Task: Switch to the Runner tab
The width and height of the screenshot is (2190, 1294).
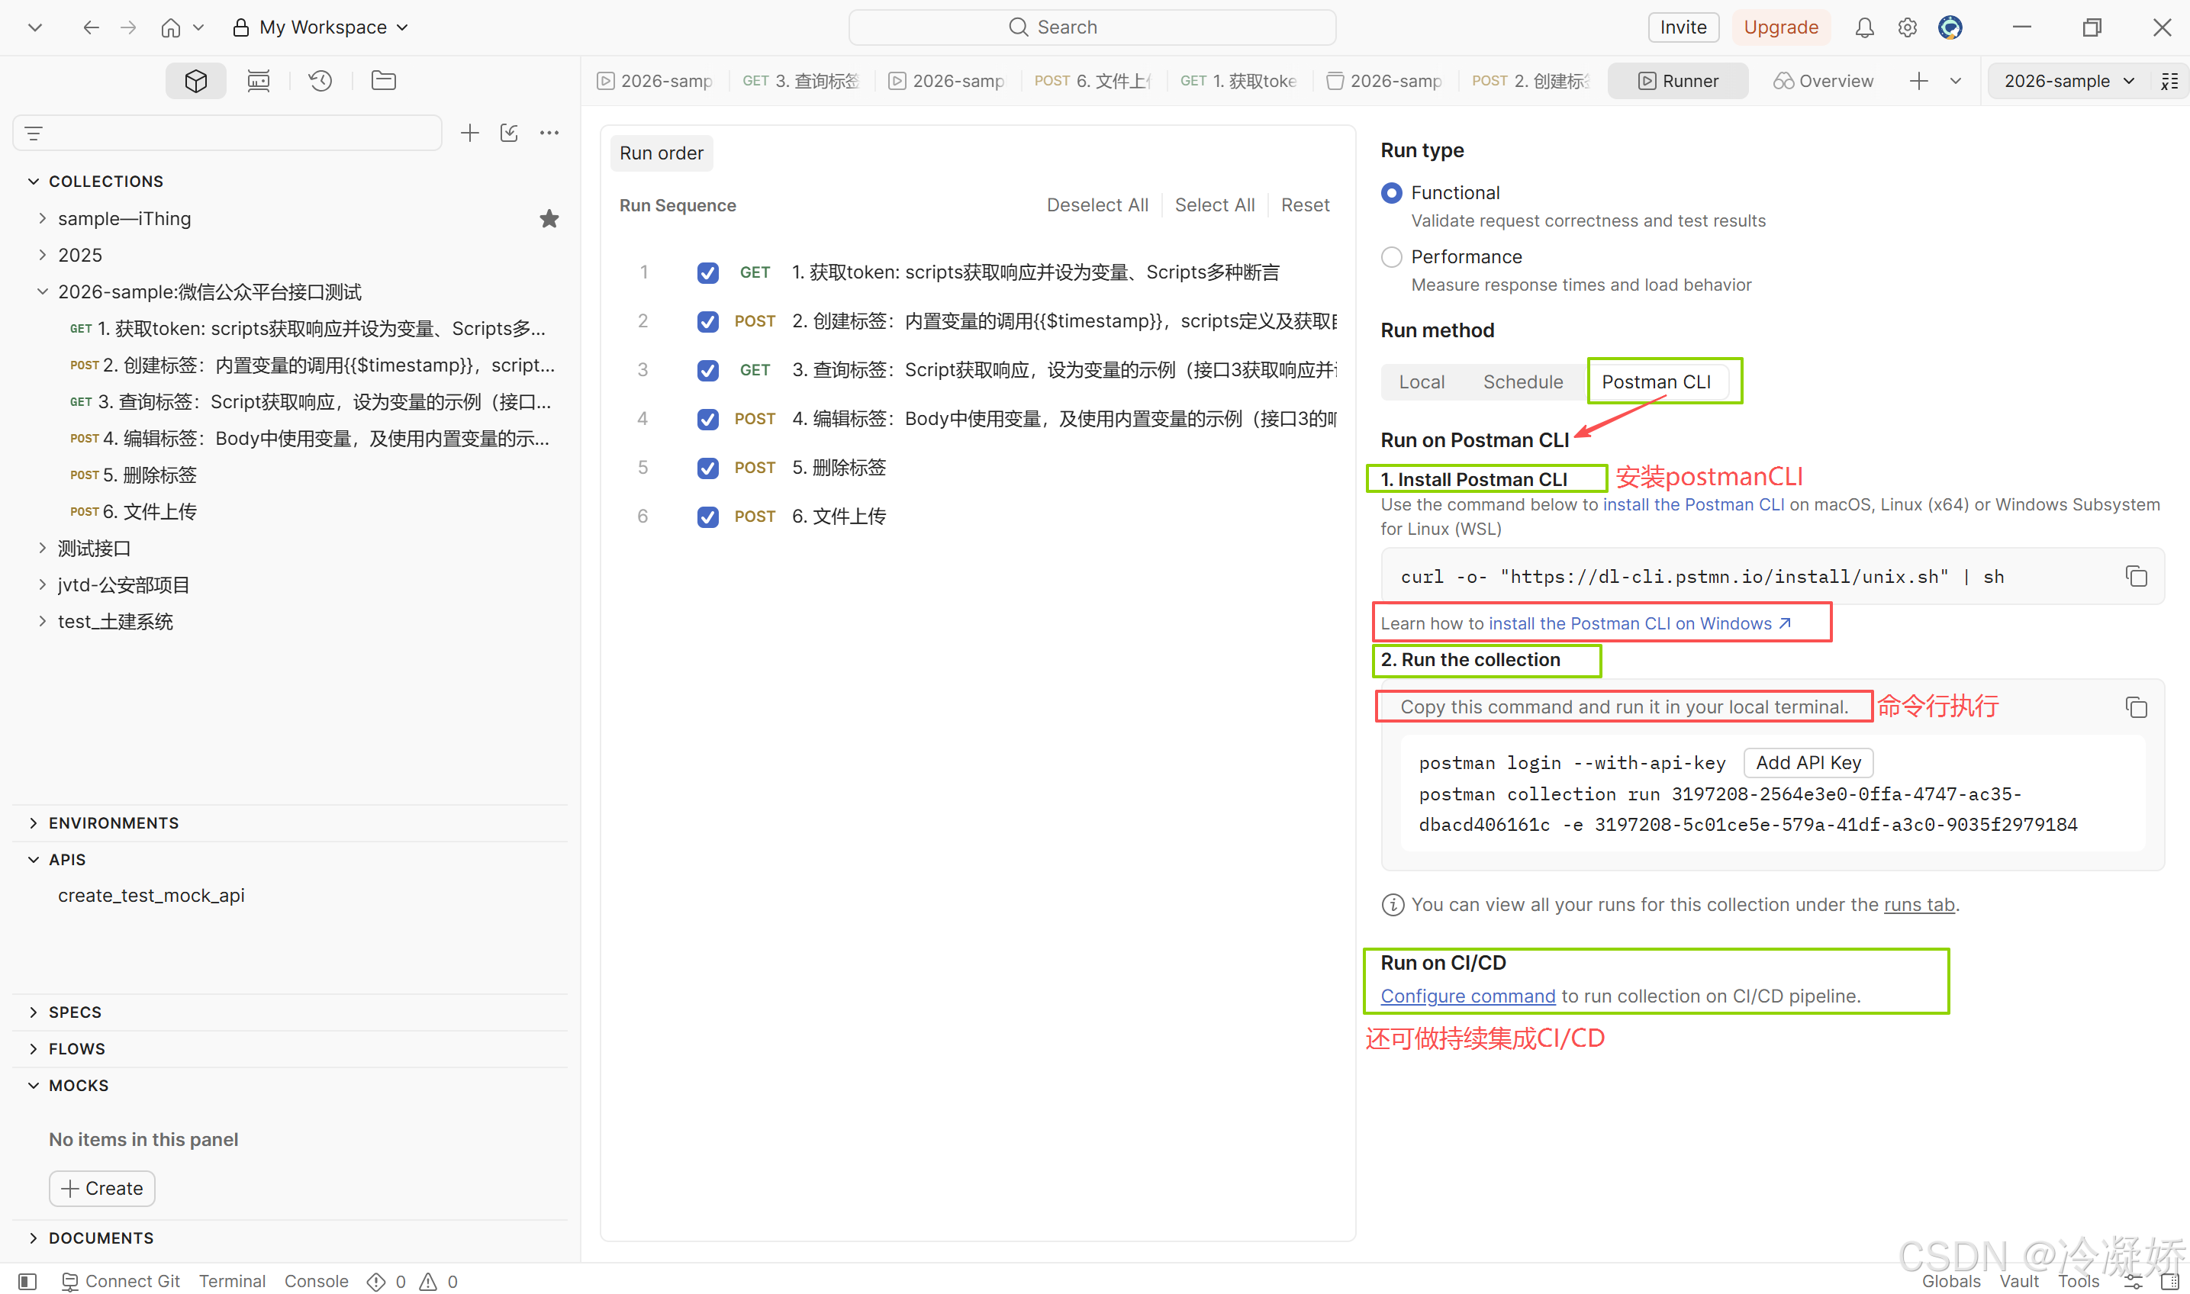Action: (x=1677, y=81)
